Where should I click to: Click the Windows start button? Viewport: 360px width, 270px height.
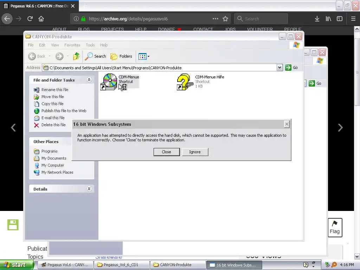[x=17, y=265]
